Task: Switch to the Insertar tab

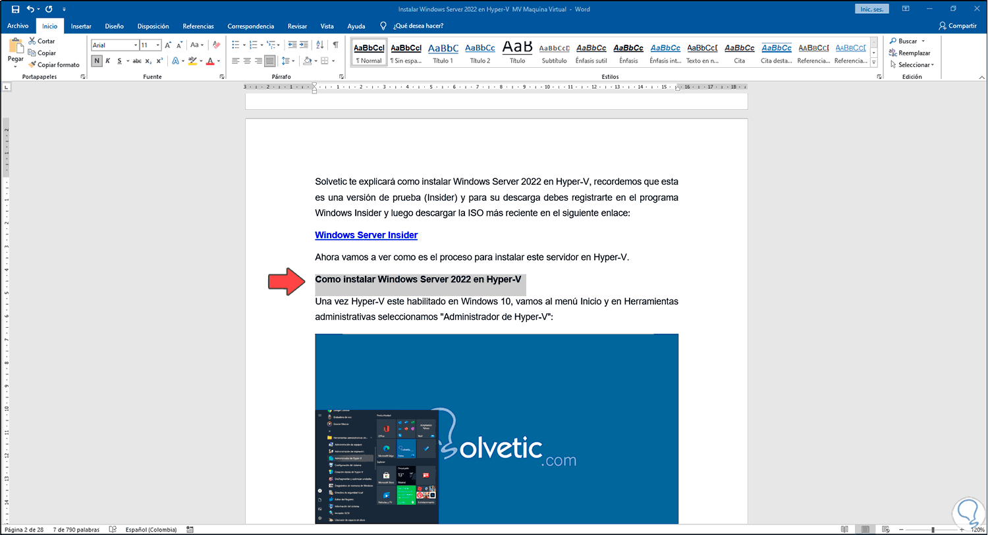Action: [81, 26]
